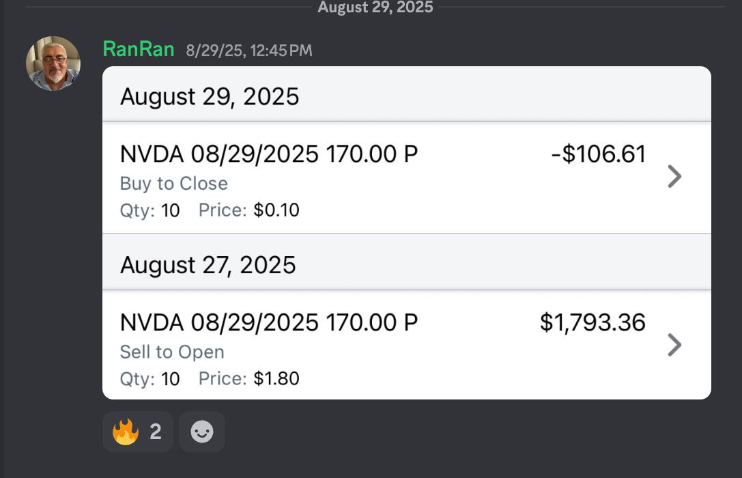742x478 pixels.
Task: Expand the Buy to Close trade chevron
Action: (x=674, y=177)
